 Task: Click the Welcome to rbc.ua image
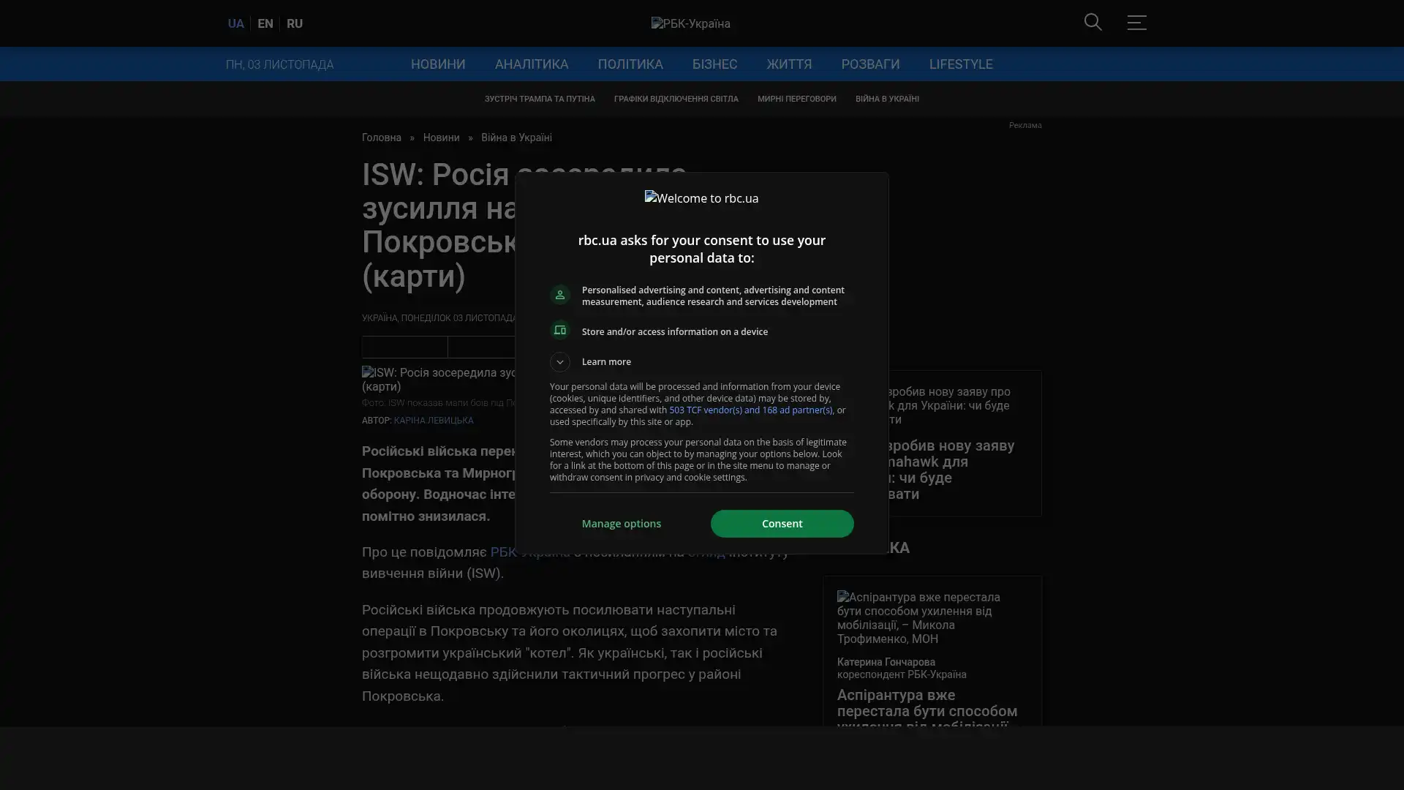pos(701,198)
